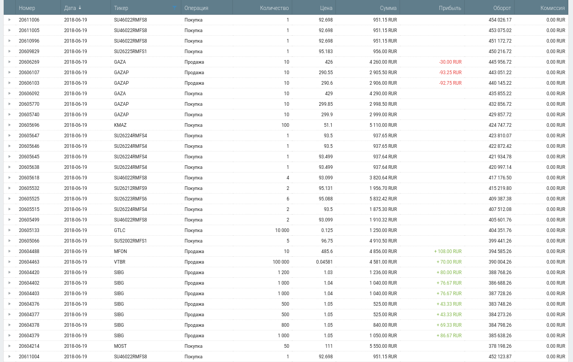The width and height of the screenshot is (573, 362).
Task: Click the -92.75 RUR loss value
Action: click(x=450, y=83)
